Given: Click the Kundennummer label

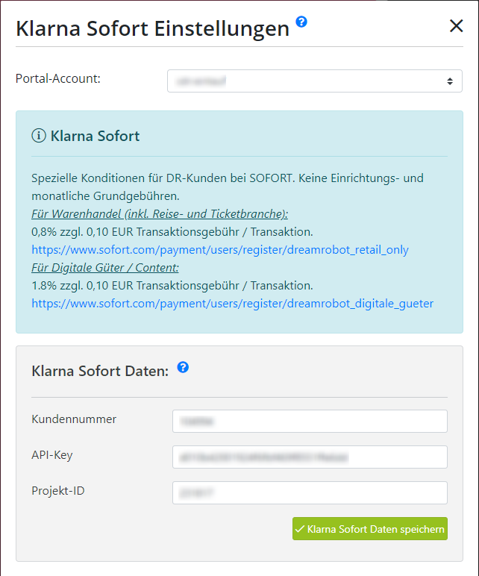Looking at the screenshot, I should pos(74,419).
